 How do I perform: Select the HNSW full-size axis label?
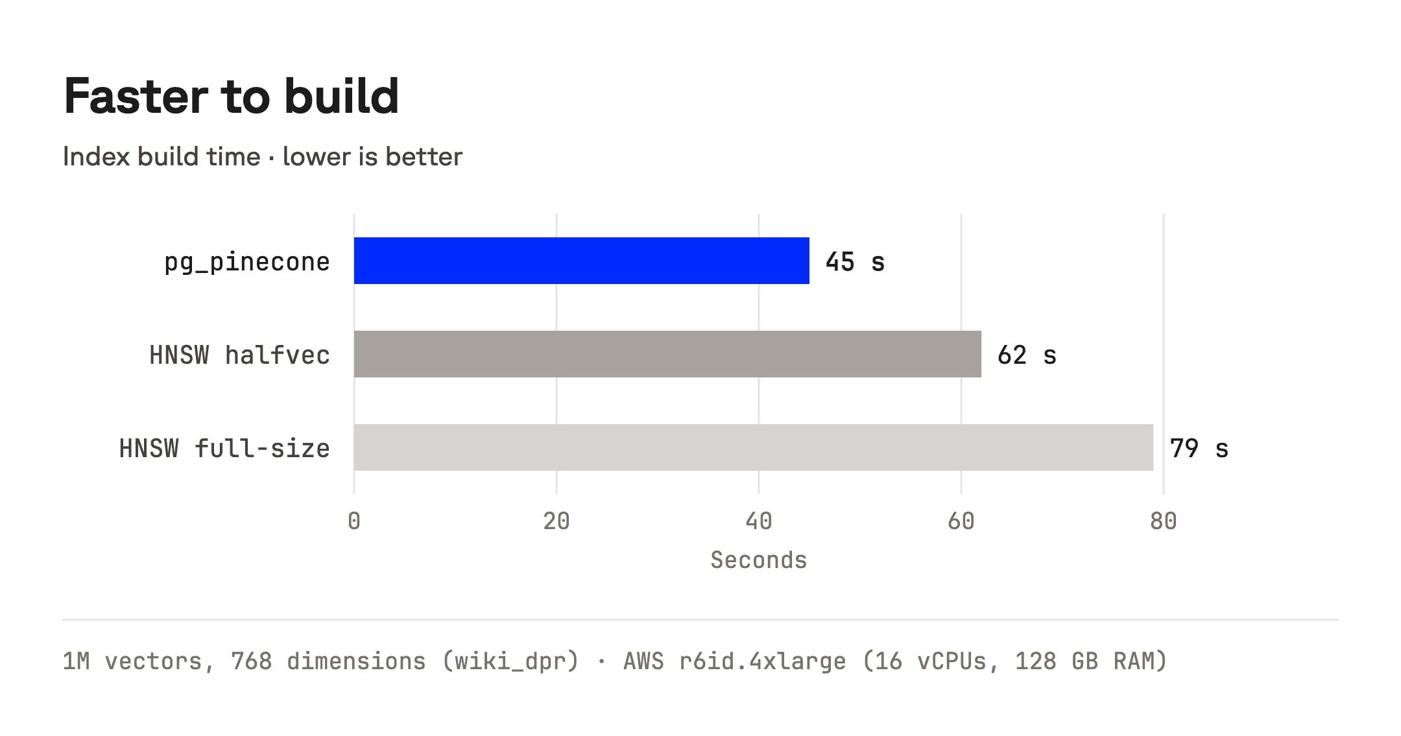(x=224, y=449)
